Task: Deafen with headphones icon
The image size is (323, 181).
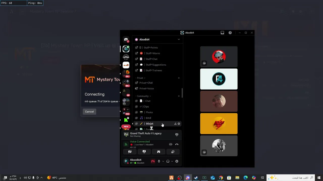Action: click(168, 161)
